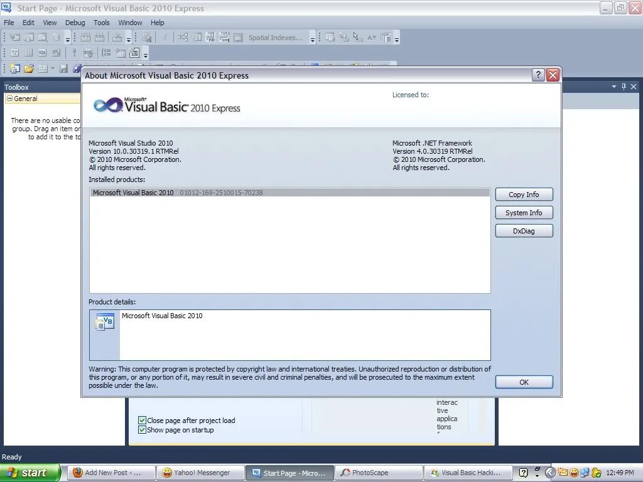Click the Licensed to: label
Image resolution: width=643 pixels, height=482 pixels.
point(411,95)
